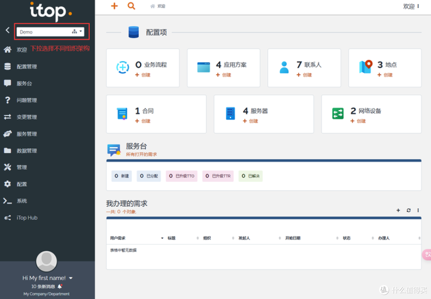
Task: Create a new 业务流程
Action: tap(143, 75)
